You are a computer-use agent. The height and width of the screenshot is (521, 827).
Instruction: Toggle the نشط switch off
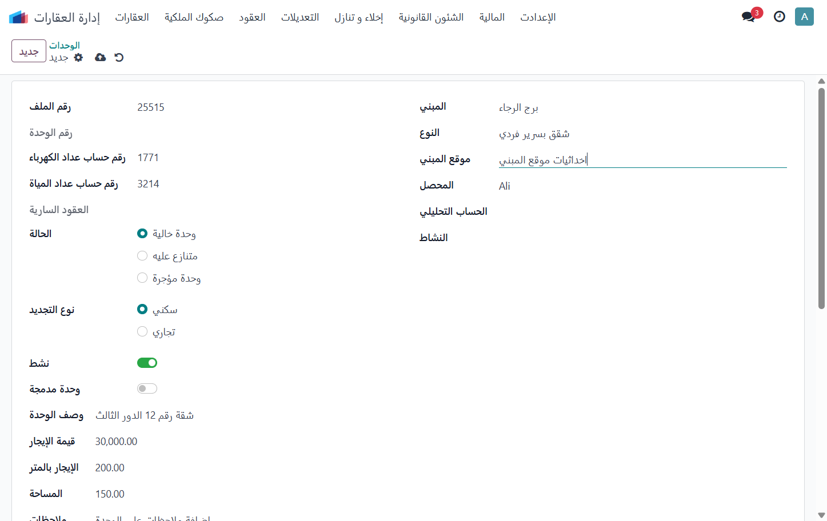coord(147,363)
